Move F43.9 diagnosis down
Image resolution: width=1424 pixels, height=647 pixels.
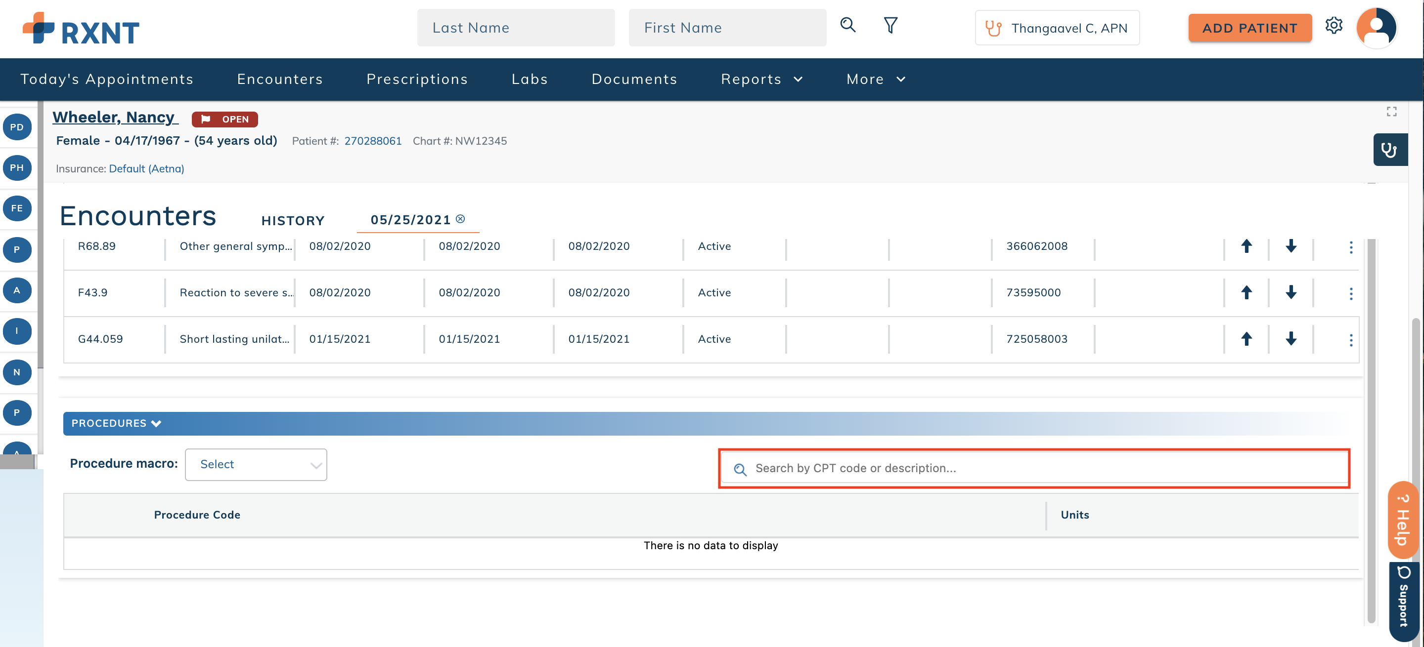tap(1290, 292)
